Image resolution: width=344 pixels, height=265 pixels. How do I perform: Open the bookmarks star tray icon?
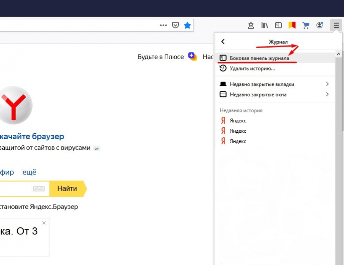click(251, 25)
